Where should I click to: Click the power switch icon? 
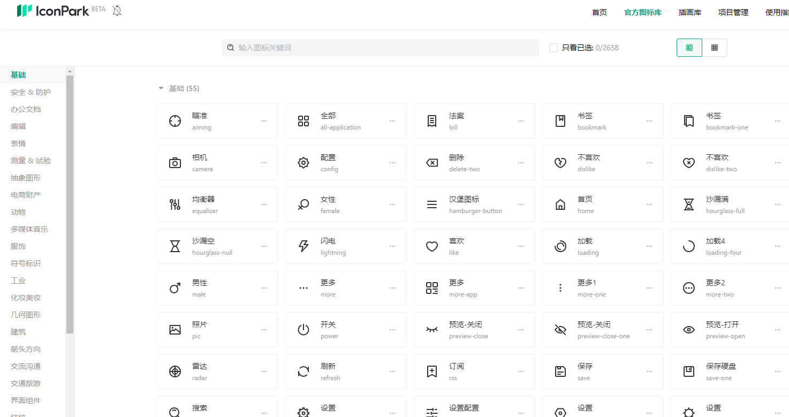[x=304, y=330]
